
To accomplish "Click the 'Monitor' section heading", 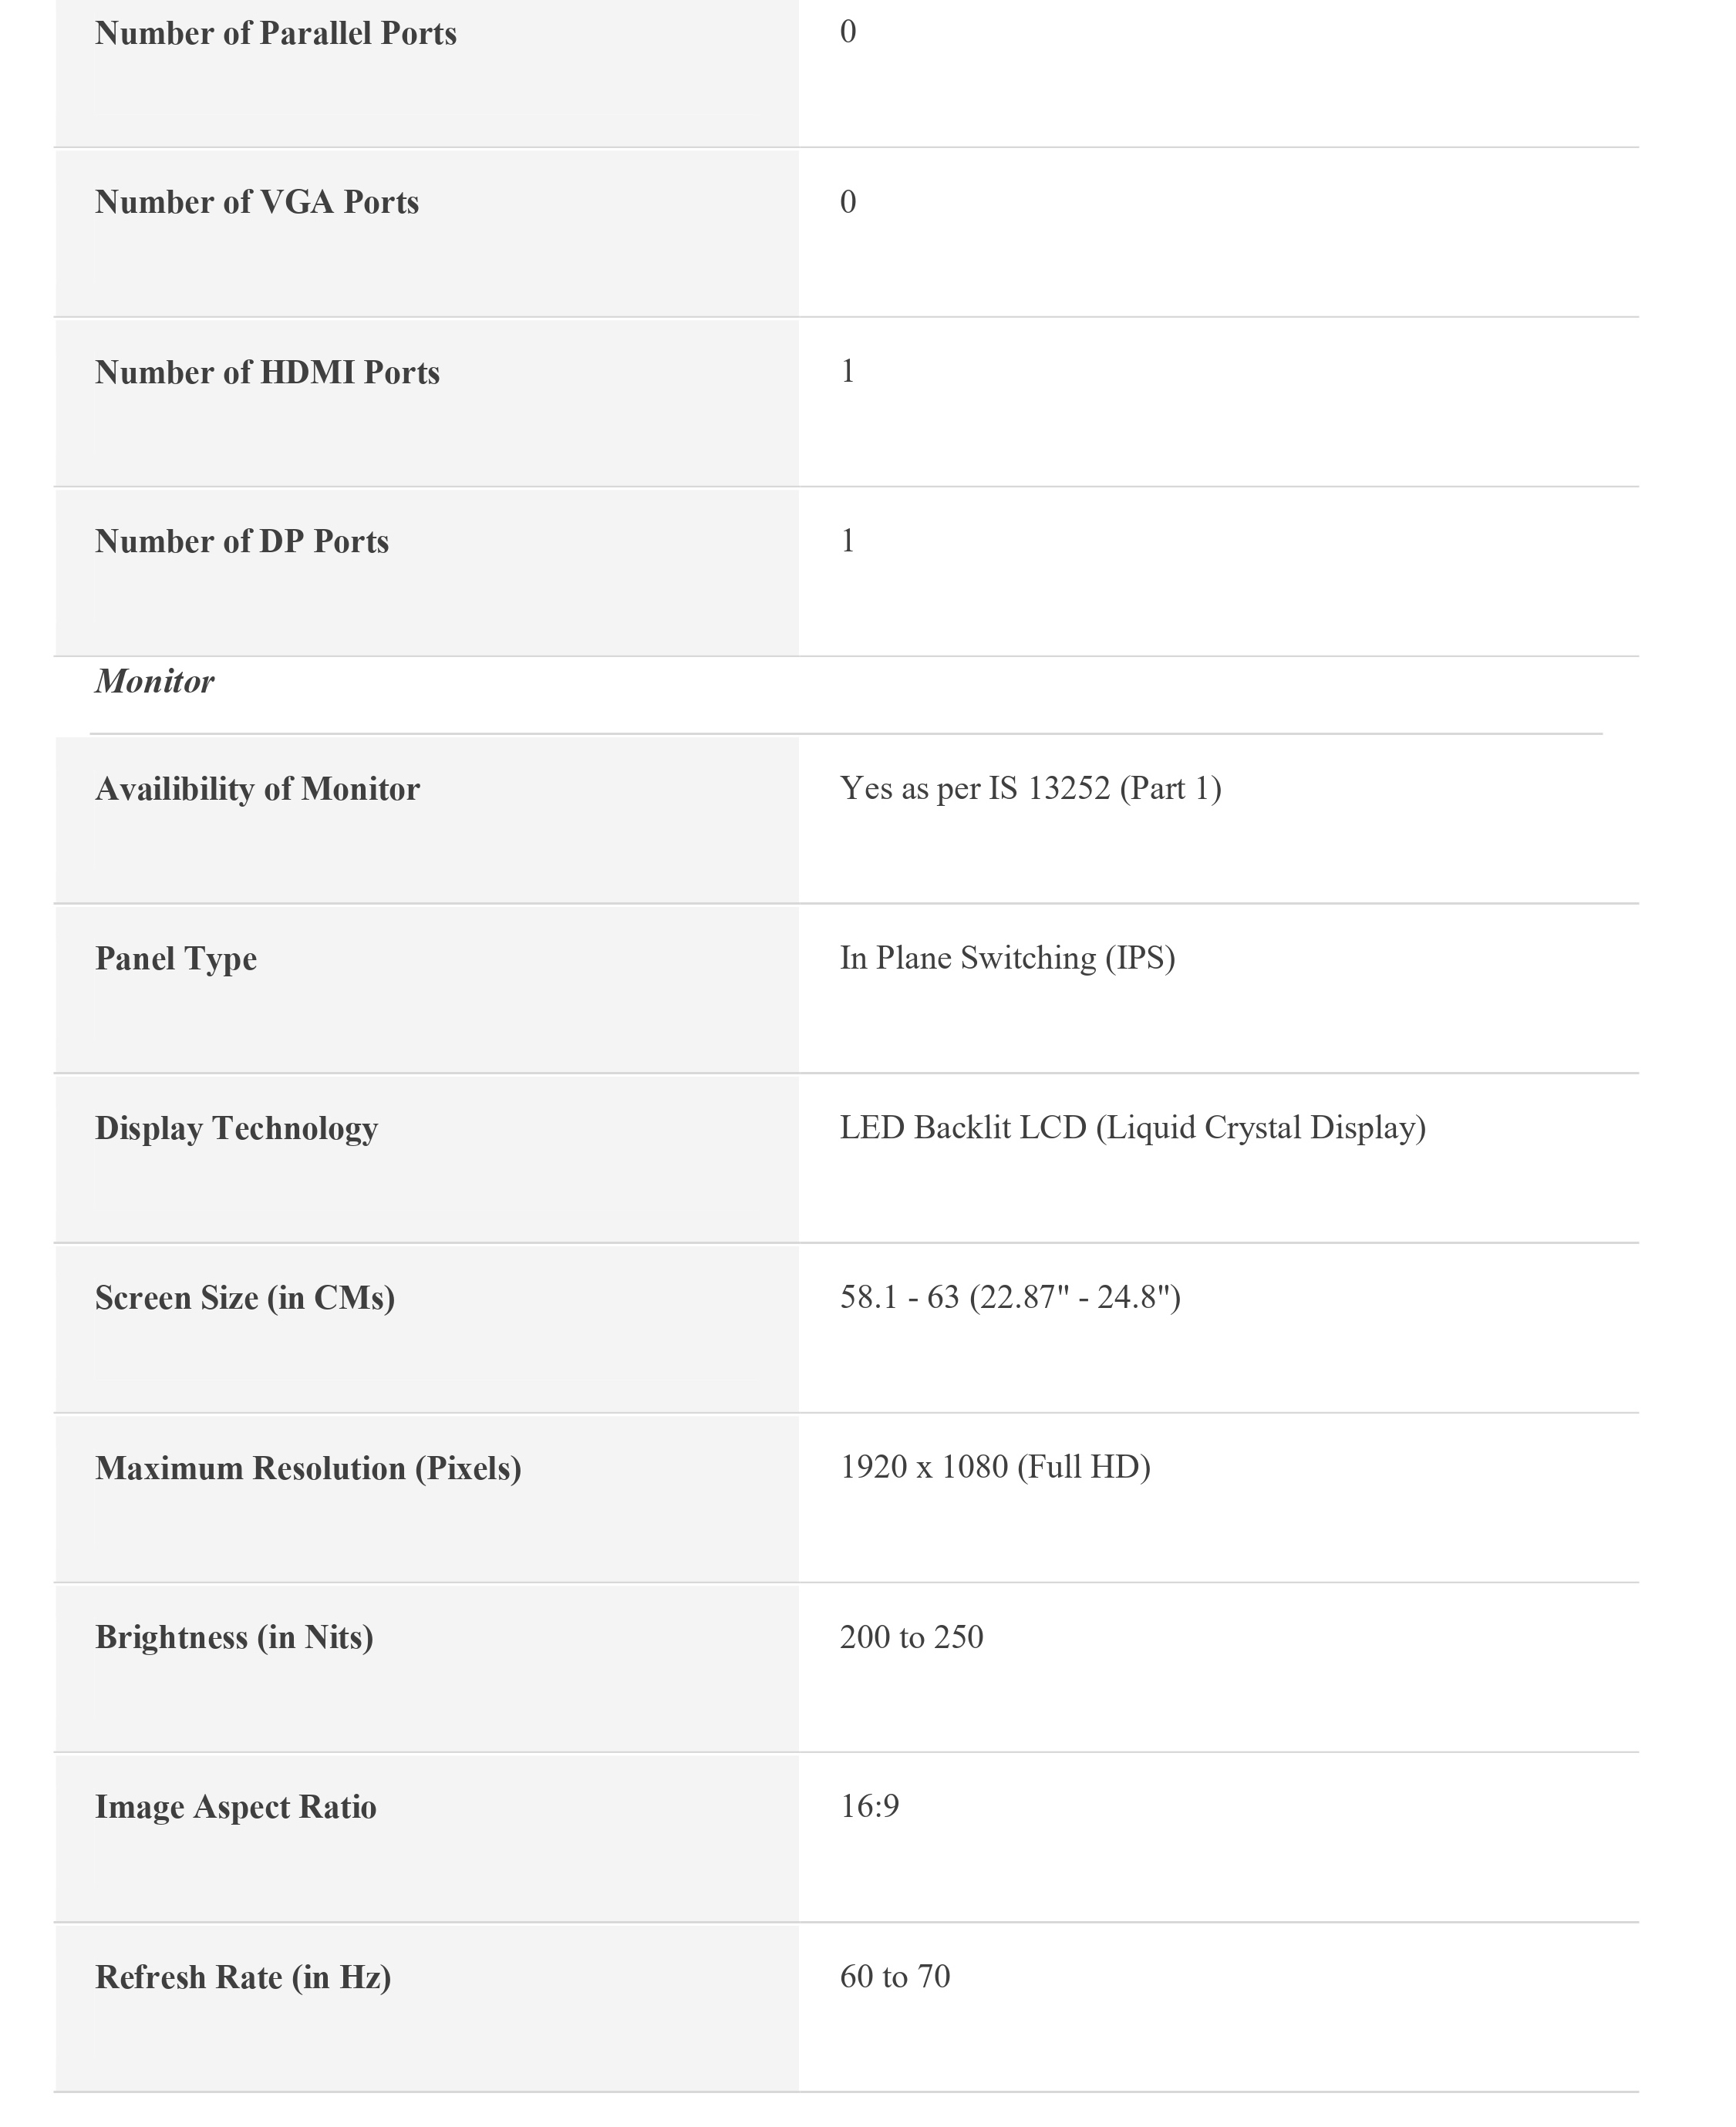I will pyautogui.click(x=154, y=681).
